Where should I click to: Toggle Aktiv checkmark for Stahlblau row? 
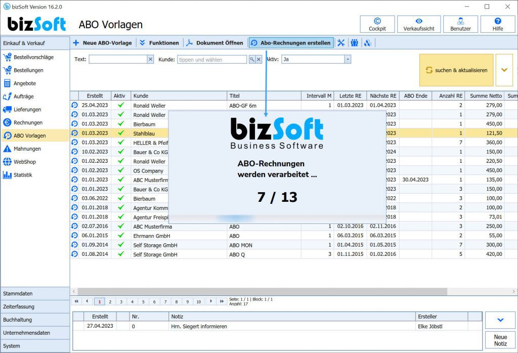click(x=121, y=133)
